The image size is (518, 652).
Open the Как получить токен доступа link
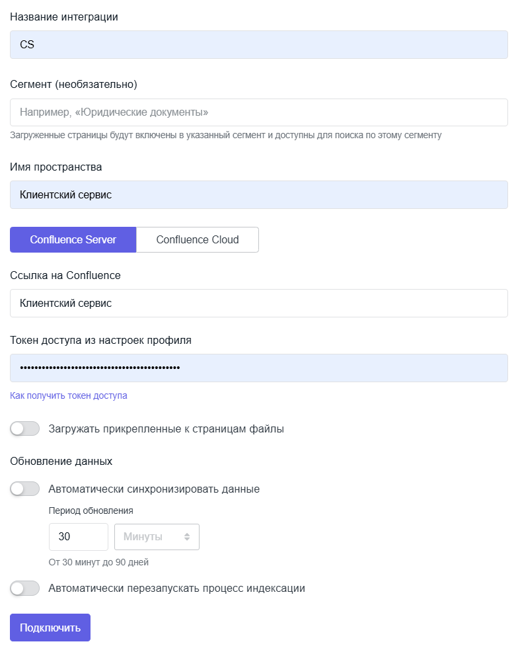[x=69, y=395]
